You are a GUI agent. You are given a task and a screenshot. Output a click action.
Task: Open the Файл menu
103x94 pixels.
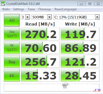[6, 9]
